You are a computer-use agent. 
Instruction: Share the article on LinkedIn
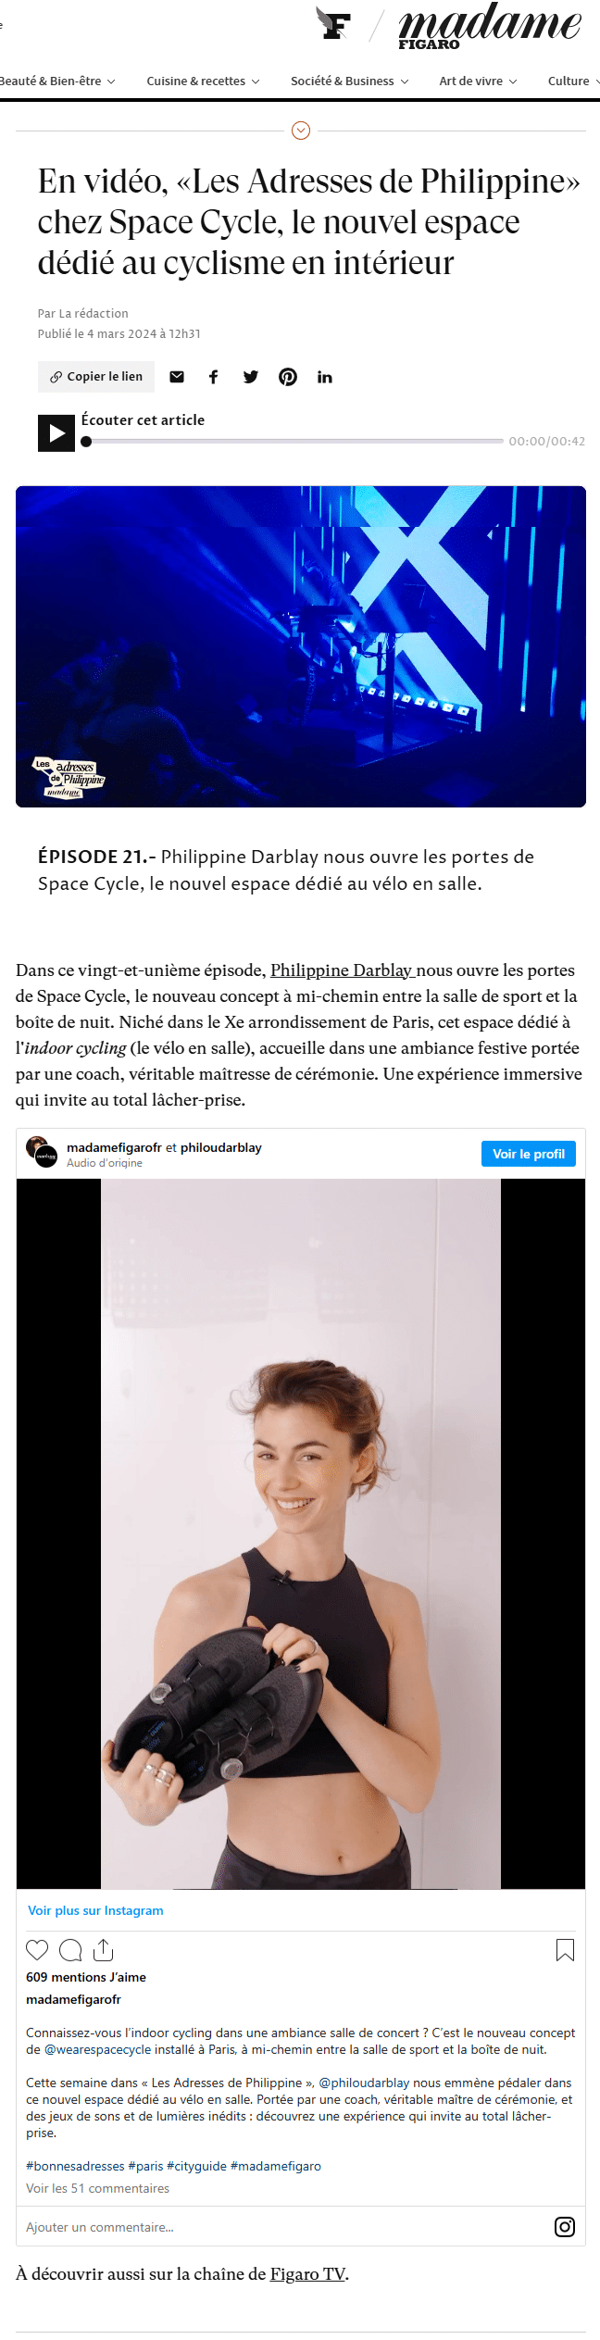pyautogui.click(x=325, y=377)
